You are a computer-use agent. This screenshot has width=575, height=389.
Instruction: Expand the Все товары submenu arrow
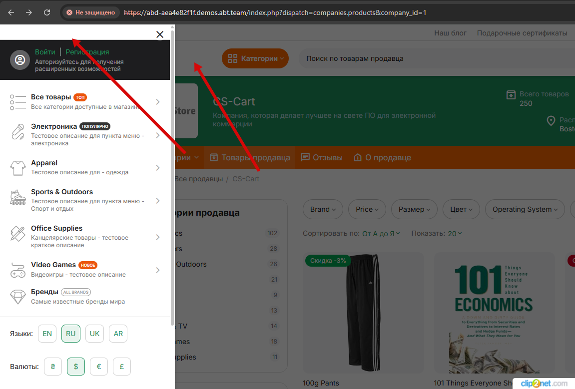tap(158, 102)
